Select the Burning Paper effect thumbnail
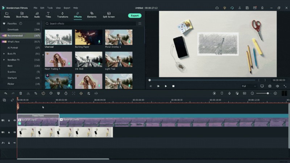The height and width of the screenshot is (163, 290). tap(88, 37)
